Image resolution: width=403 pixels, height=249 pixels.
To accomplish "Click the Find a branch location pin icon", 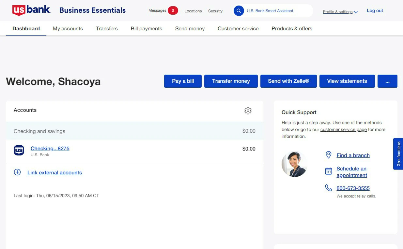I will point(329,155).
